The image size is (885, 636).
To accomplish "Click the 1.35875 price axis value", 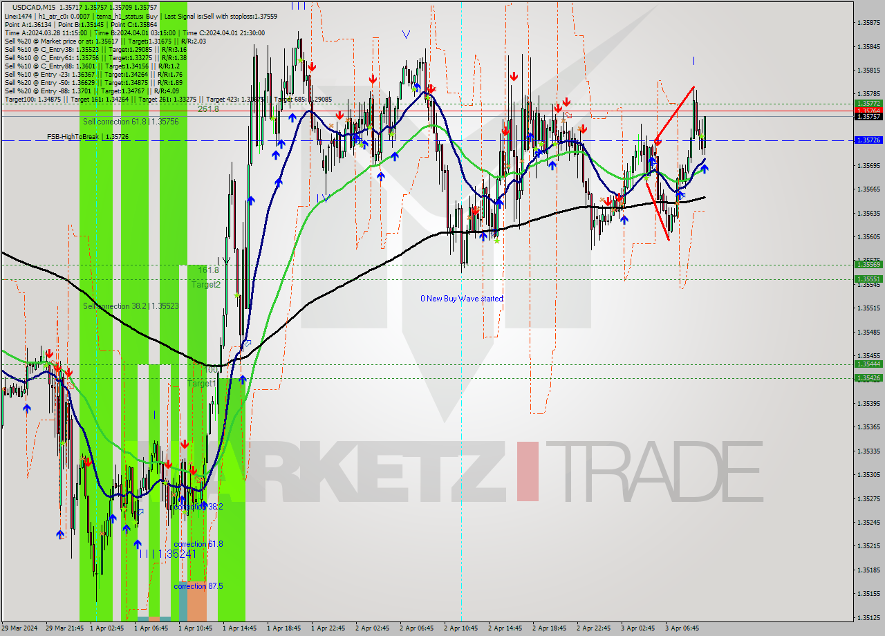I will click(868, 23).
